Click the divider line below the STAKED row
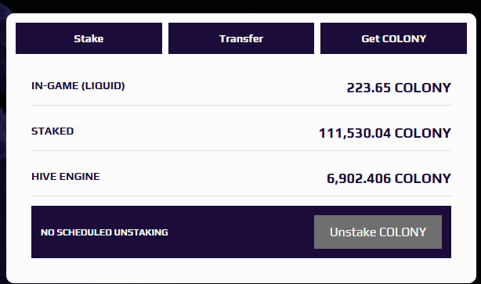481x284 pixels. [241, 150]
